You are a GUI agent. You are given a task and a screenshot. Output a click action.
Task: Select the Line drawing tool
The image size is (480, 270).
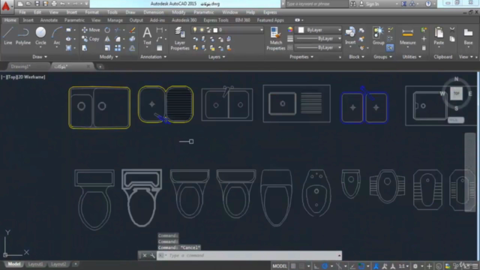point(8,36)
